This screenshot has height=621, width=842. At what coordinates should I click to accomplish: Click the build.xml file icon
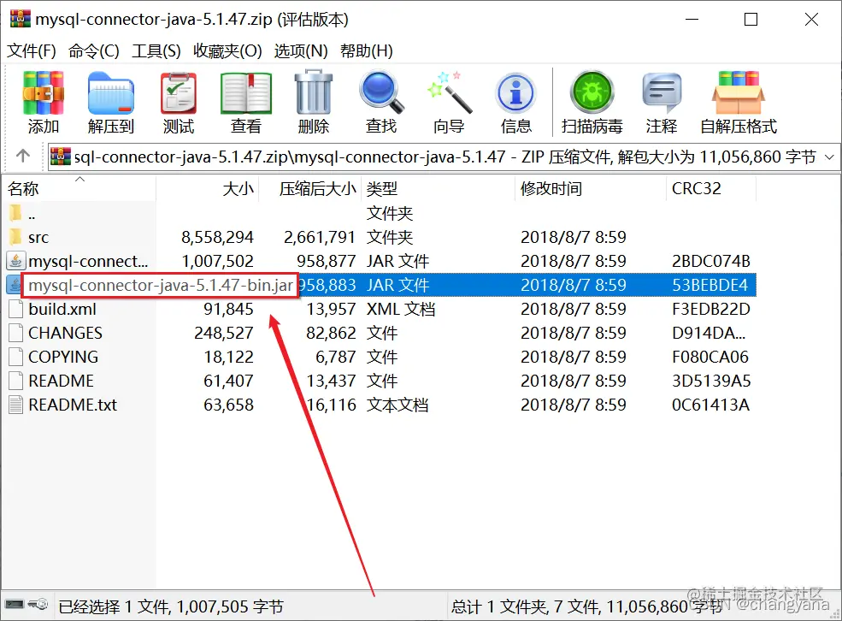tap(16, 309)
